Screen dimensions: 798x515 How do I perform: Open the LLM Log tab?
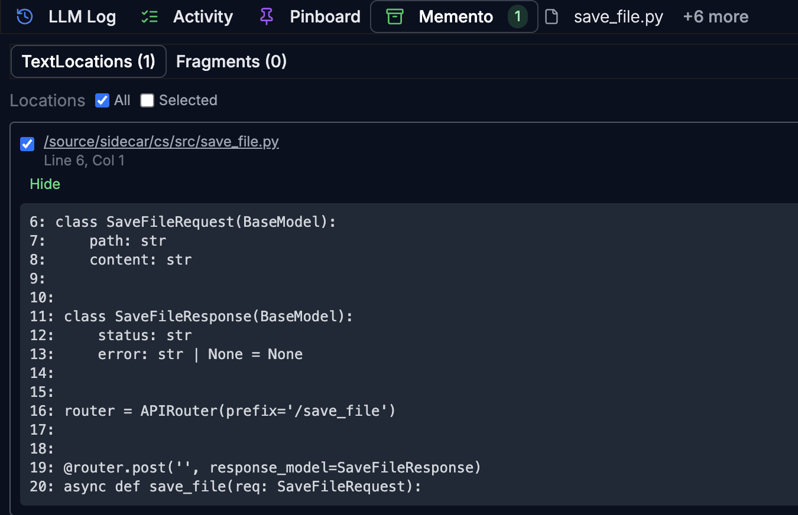pyautogui.click(x=82, y=17)
